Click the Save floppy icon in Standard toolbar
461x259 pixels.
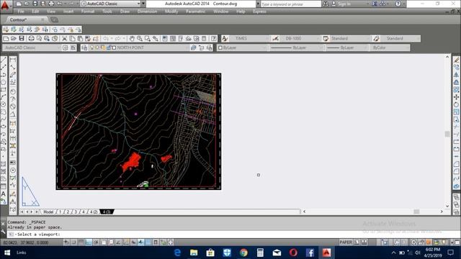click(x=22, y=38)
